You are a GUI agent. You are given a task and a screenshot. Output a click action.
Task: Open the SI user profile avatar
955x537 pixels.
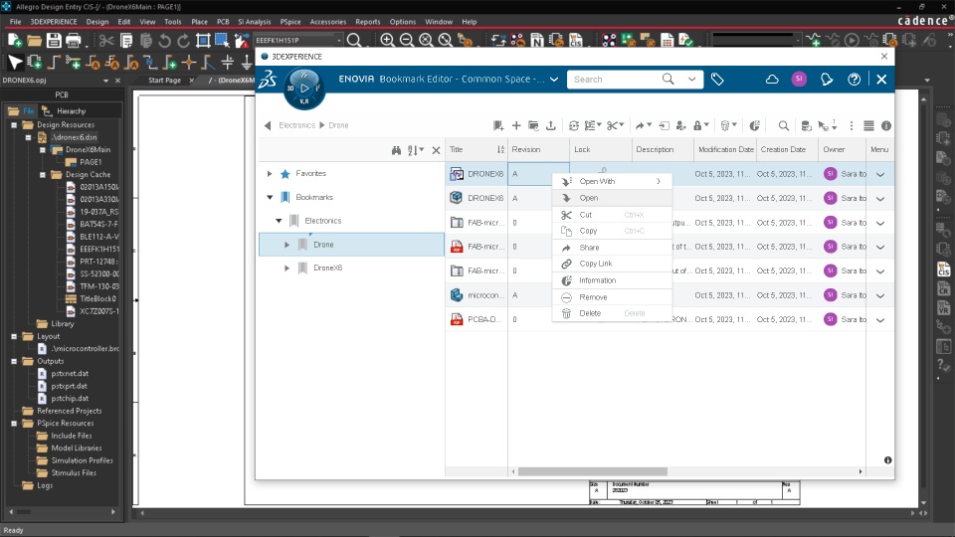(x=799, y=80)
